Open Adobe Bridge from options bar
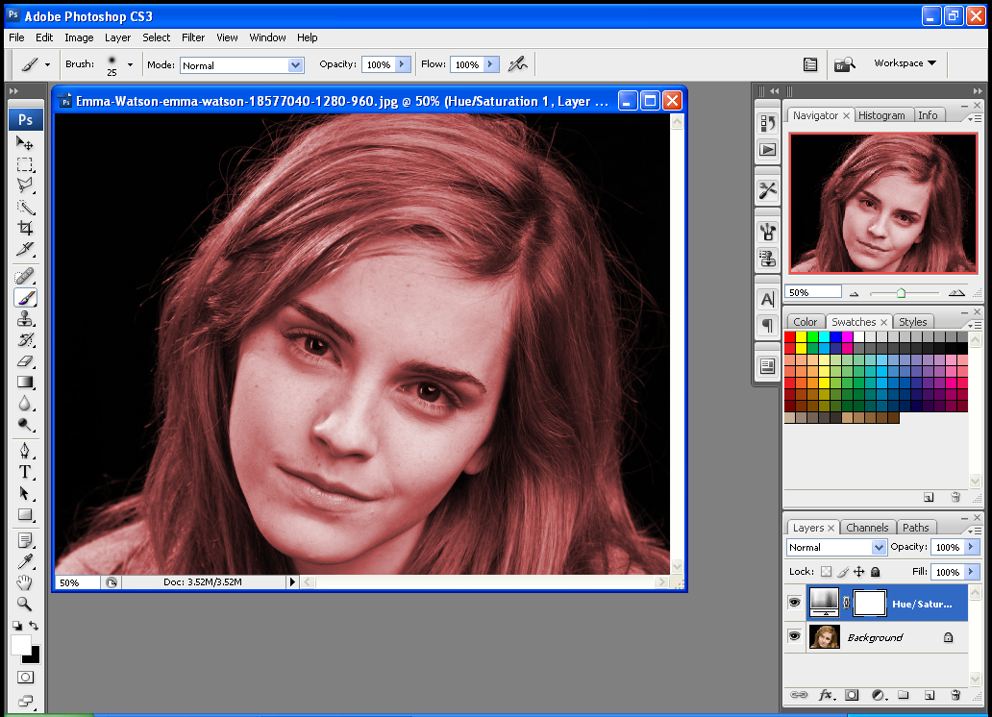Viewport: 992px width, 717px height. pyautogui.click(x=844, y=64)
